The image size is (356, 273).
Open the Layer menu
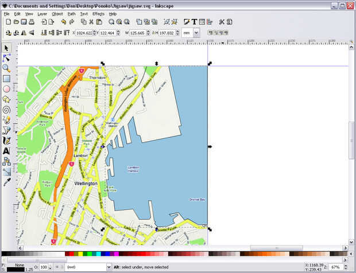[x=42, y=14]
